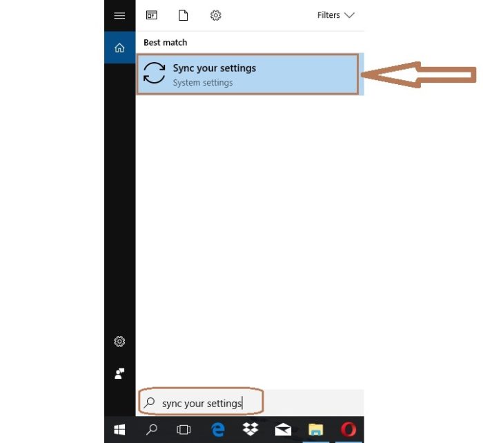Open Dropbox from the taskbar
483x443 pixels.
tap(250, 429)
